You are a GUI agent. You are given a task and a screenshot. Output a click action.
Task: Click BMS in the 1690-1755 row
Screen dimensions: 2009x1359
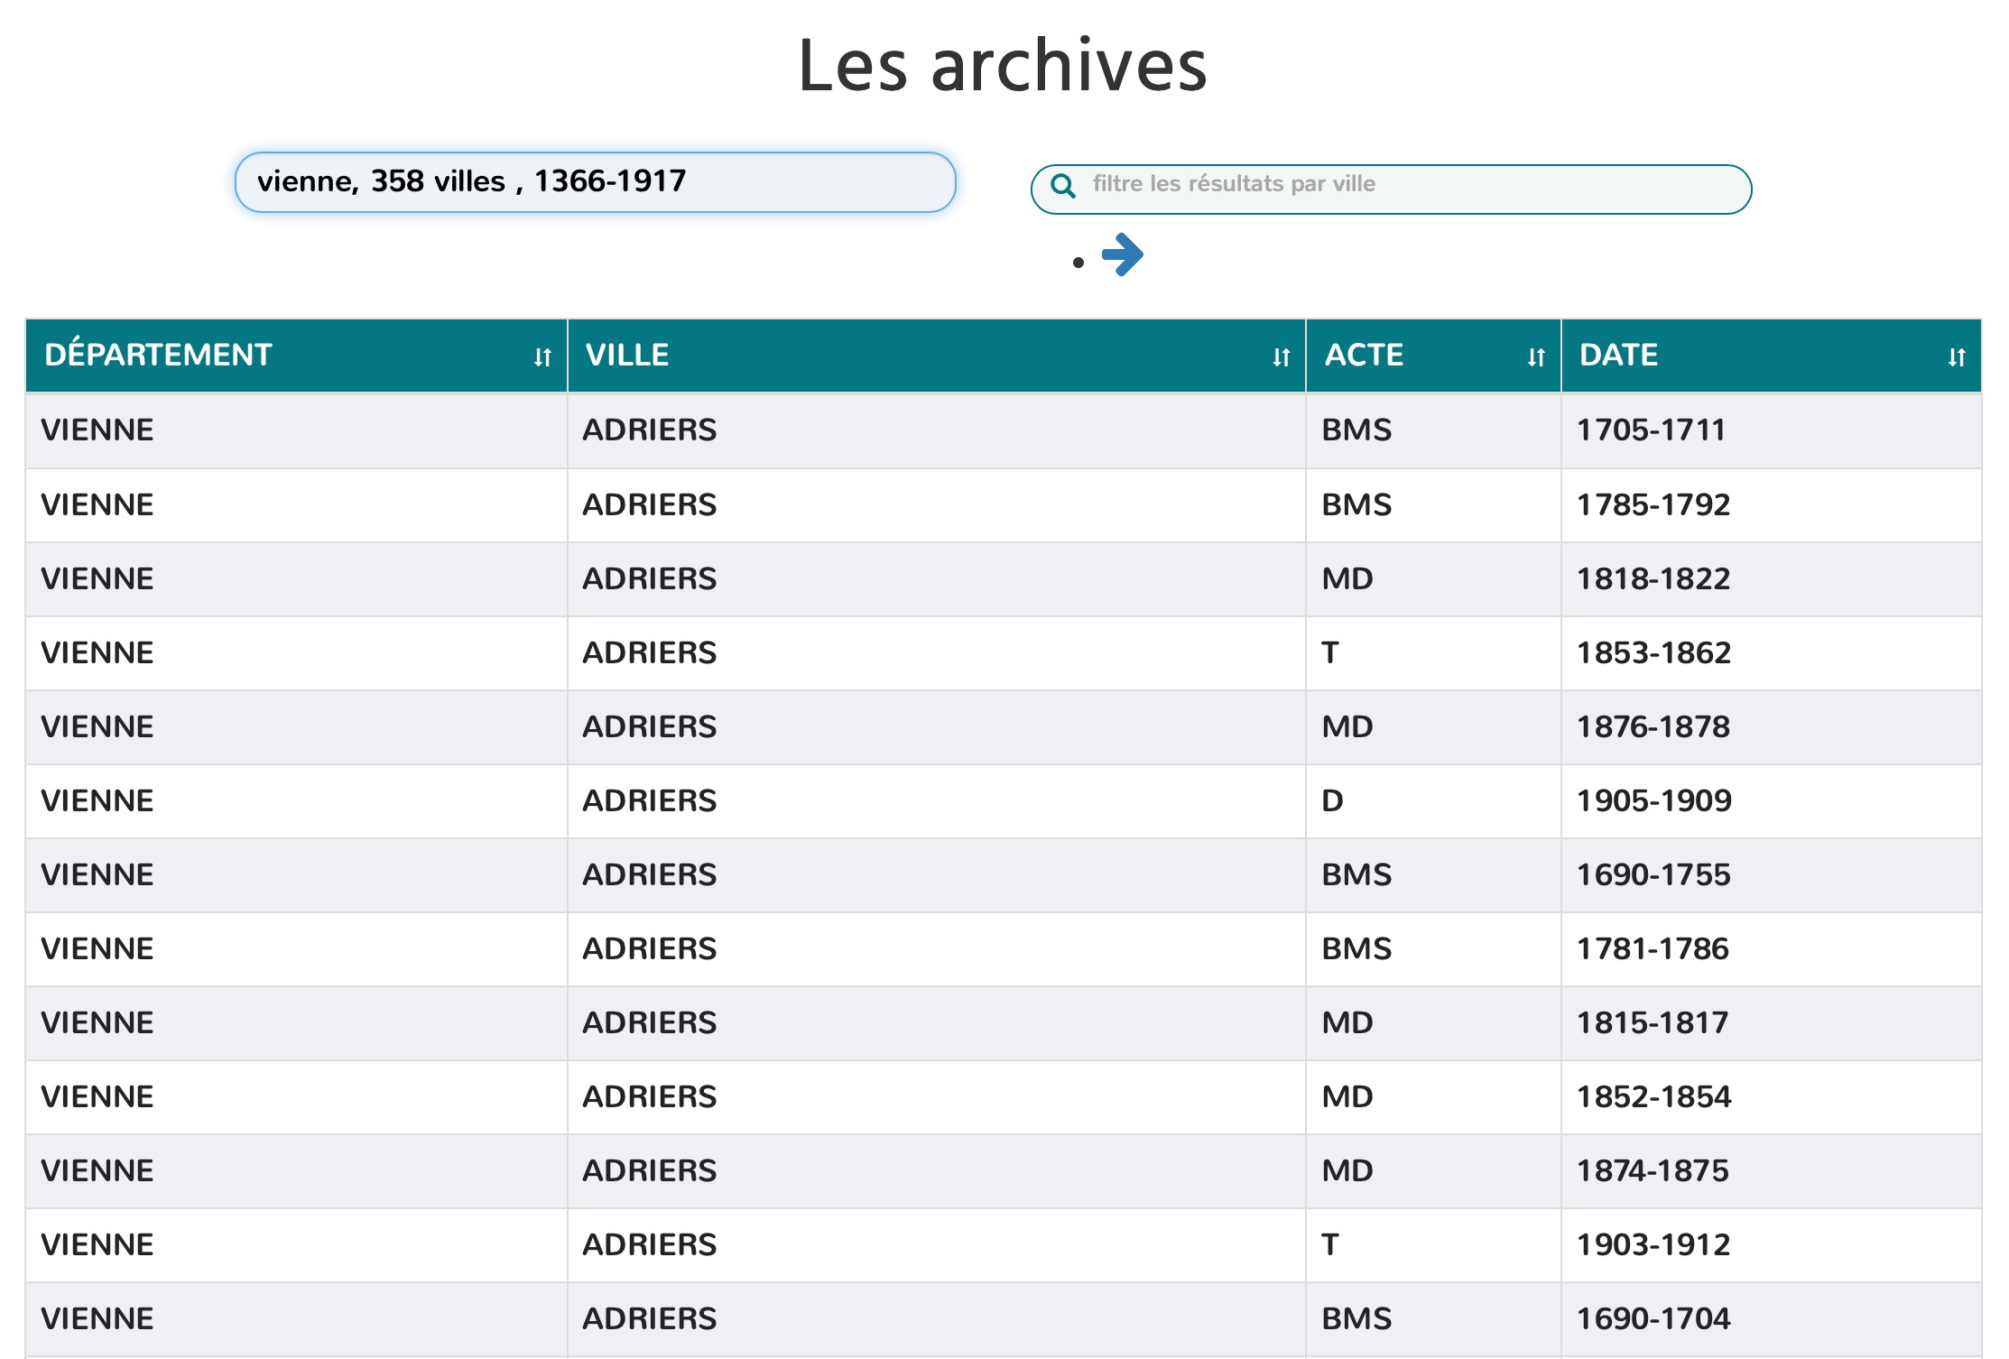[1356, 874]
